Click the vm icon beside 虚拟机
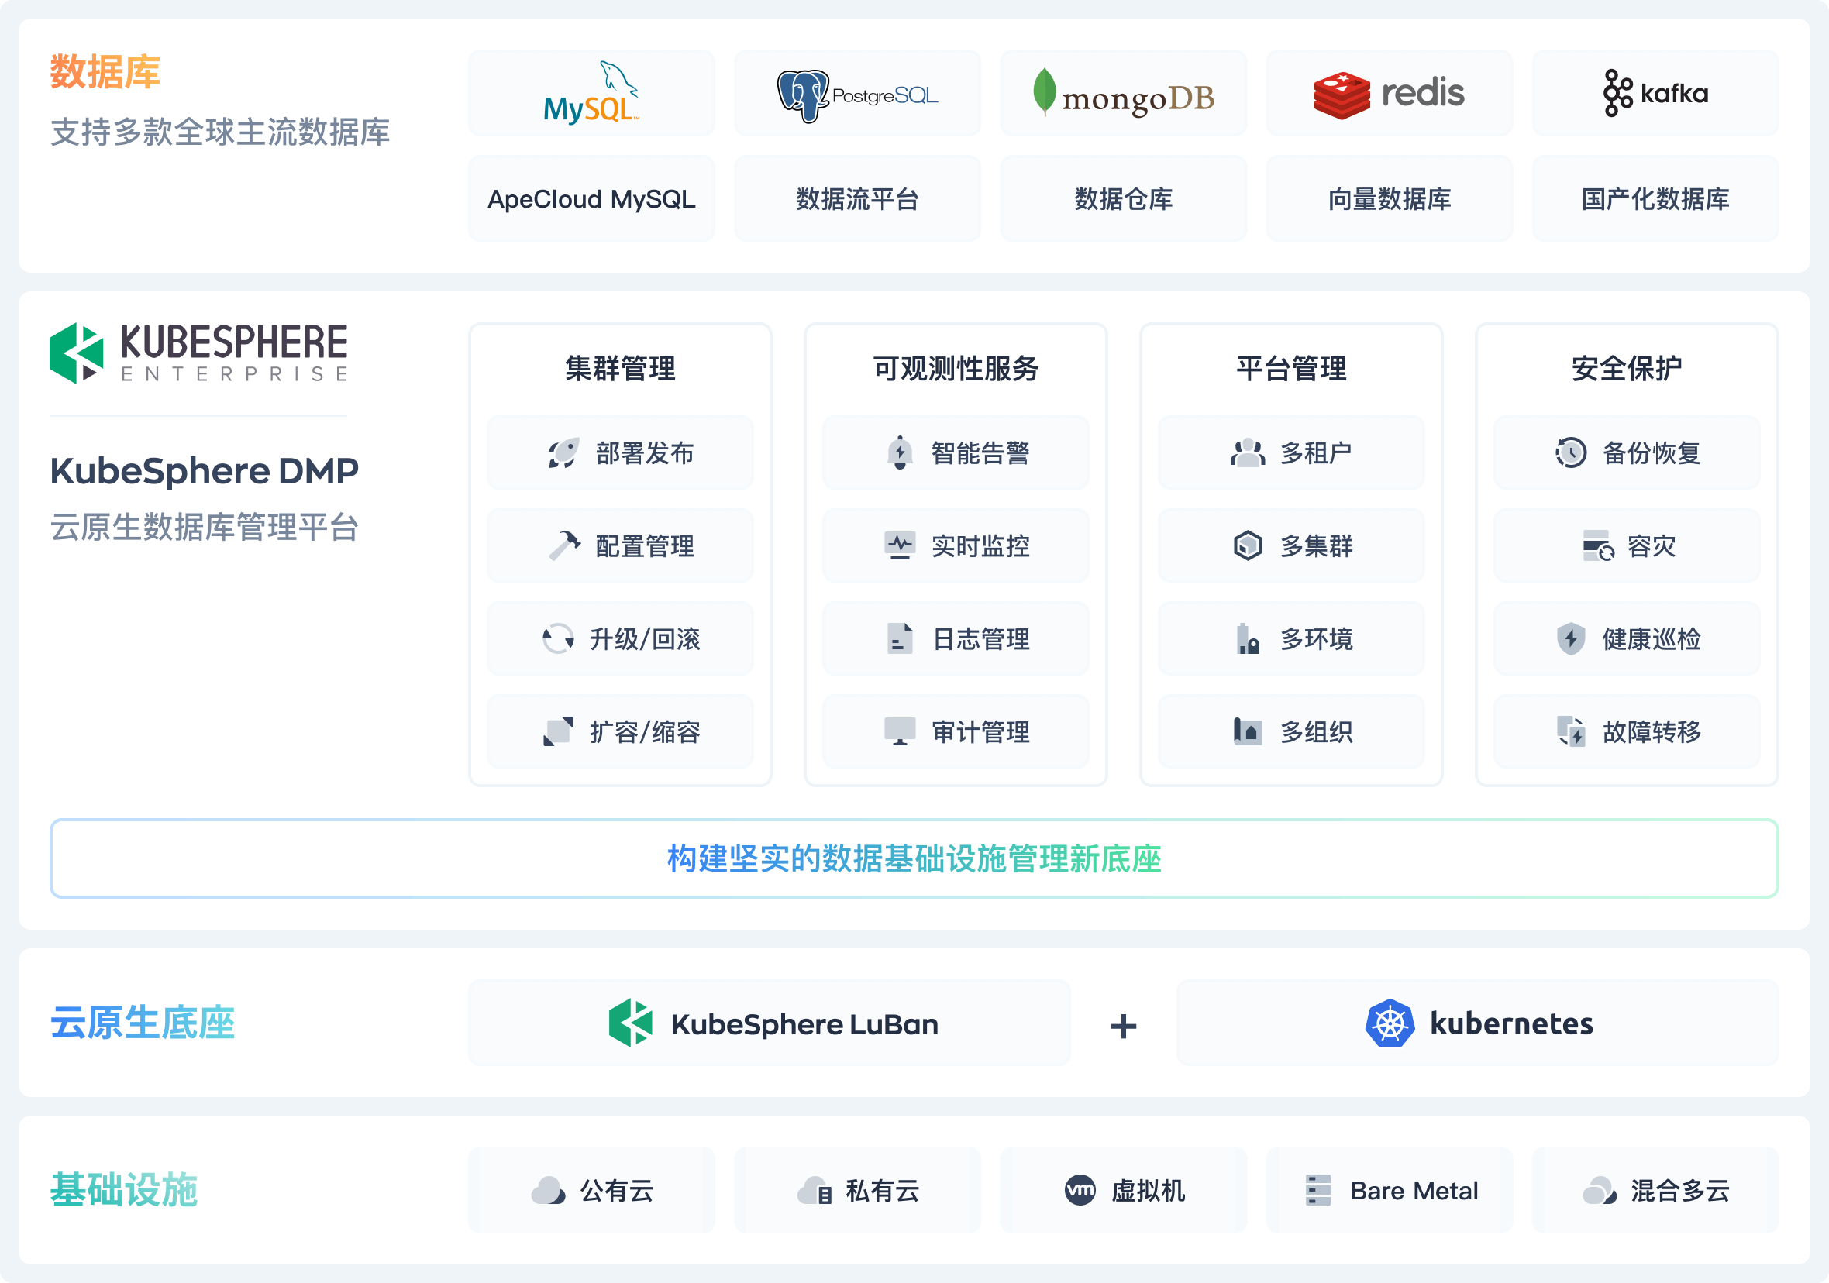The height and width of the screenshot is (1283, 1829). (1080, 1191)
